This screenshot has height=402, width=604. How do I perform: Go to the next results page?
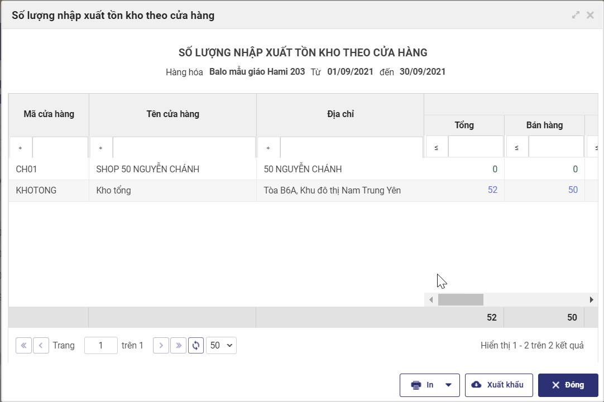pyautogui.click(x=161, y=346)
